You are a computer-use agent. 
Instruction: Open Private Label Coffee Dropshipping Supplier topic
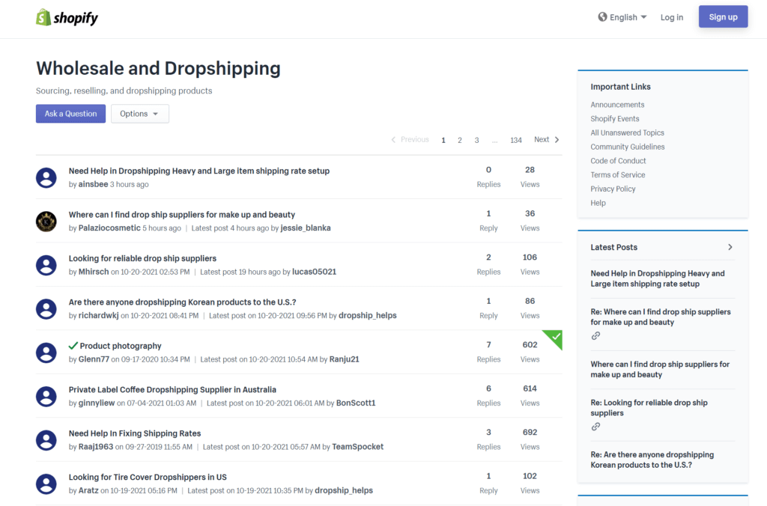(172, 390)
